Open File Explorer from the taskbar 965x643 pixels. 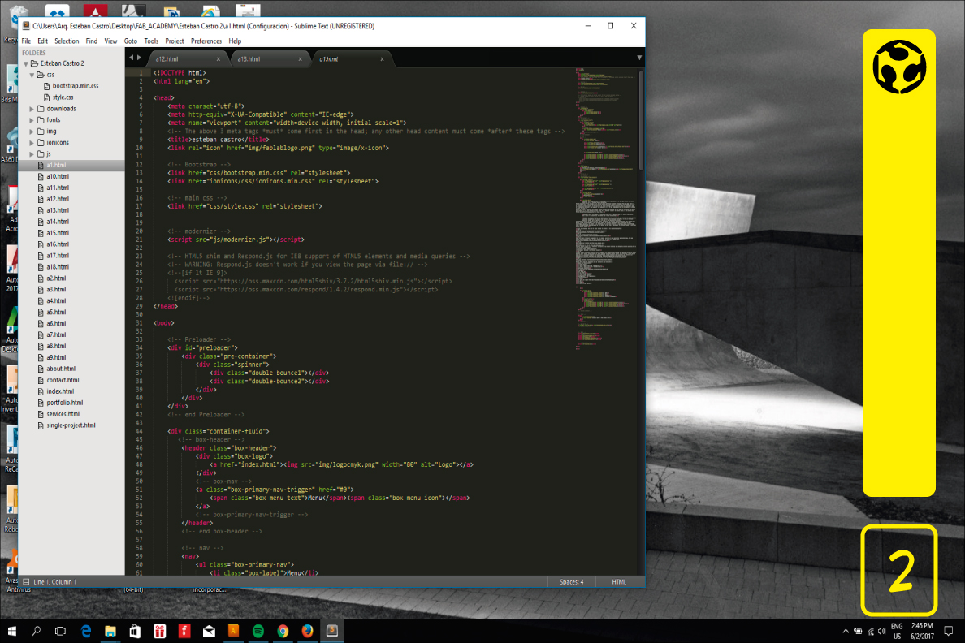110,631
